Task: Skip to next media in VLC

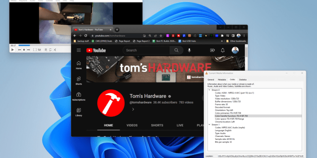Action: pos(28,50)
